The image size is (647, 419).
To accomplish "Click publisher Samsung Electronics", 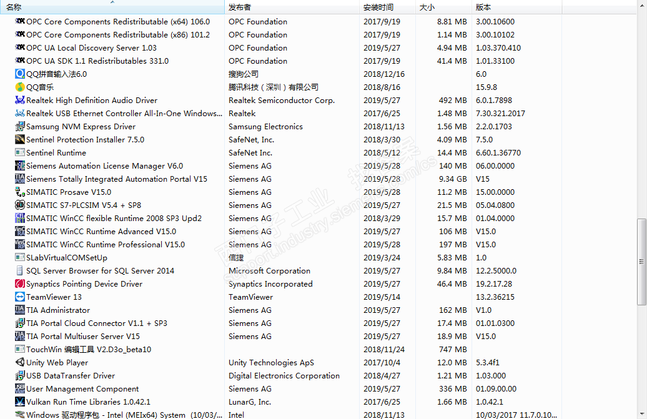I will click(266, 126).
